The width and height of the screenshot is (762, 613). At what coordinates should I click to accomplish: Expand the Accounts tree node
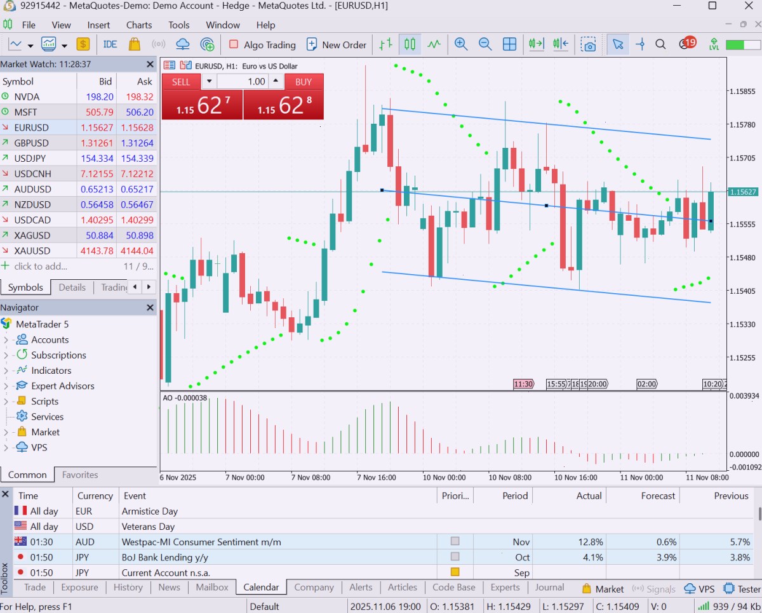(6, 340)
